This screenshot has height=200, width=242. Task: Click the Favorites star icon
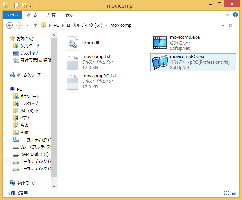click(x=12, y=38)
